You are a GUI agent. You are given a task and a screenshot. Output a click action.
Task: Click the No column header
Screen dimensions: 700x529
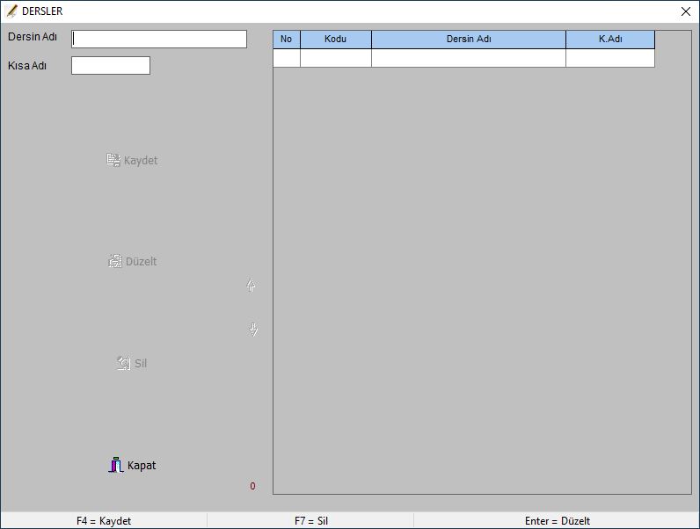coord(287,40)
